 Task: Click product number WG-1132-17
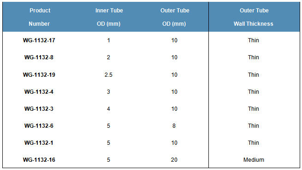tap(39, 40)
